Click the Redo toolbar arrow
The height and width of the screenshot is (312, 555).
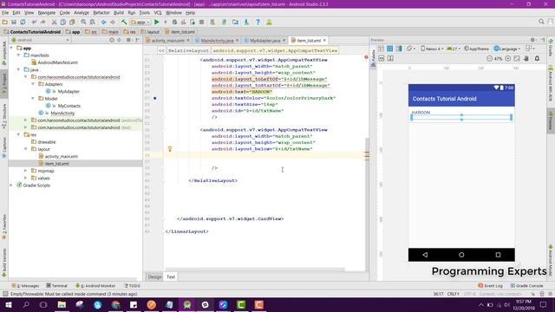(43, 23)
